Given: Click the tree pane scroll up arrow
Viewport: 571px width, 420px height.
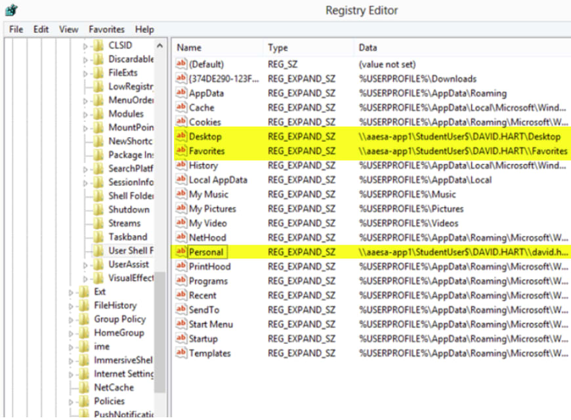Looking at the screenshot, I should point(159,46).
